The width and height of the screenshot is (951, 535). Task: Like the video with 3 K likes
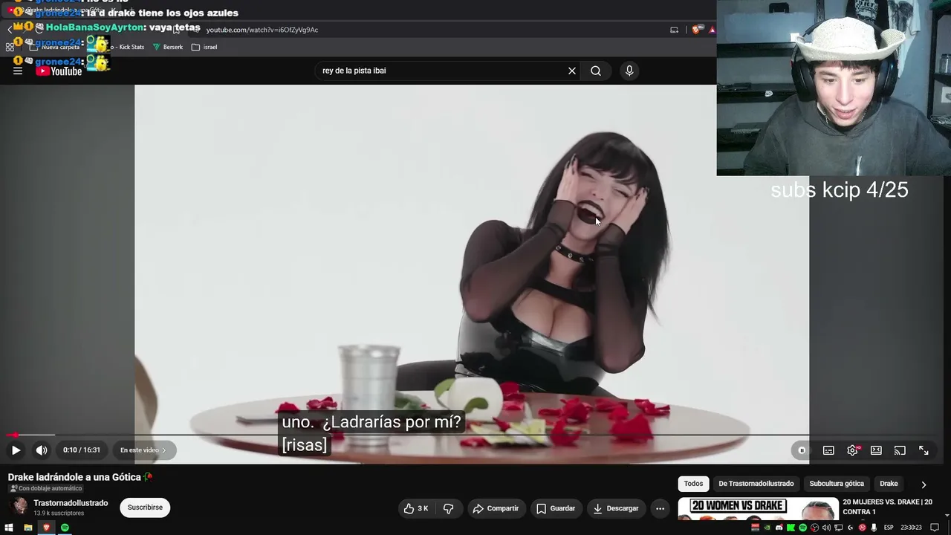pos(416,508)
